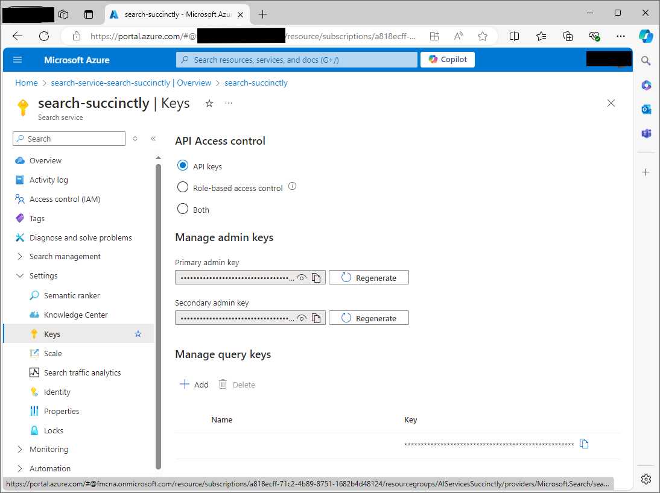Open search-service-search-succinctly Overview breadcrumb
Viewport: 660px width, 493px height.
131,83
